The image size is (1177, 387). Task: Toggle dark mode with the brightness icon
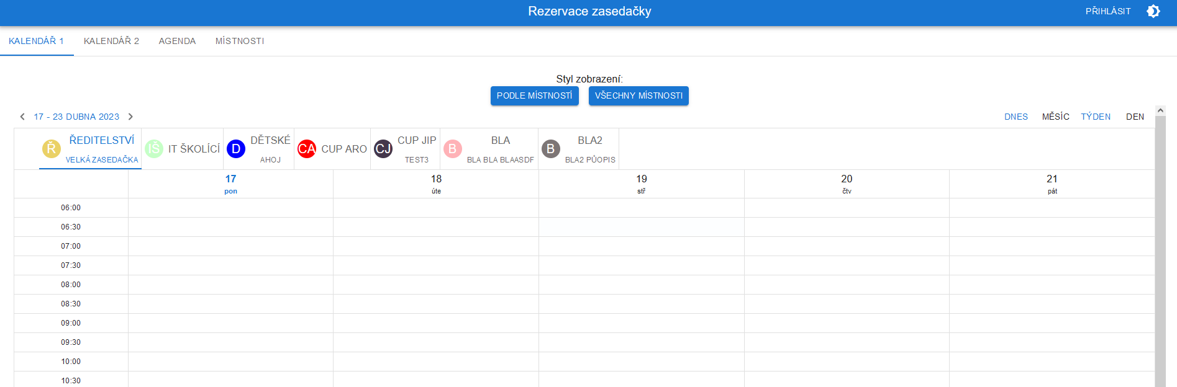(x=1153, y=11)
